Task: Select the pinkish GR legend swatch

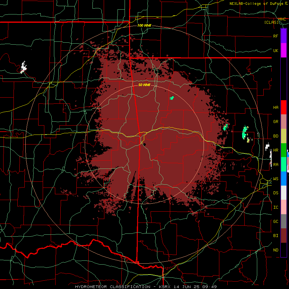Action: coord(284,122)
